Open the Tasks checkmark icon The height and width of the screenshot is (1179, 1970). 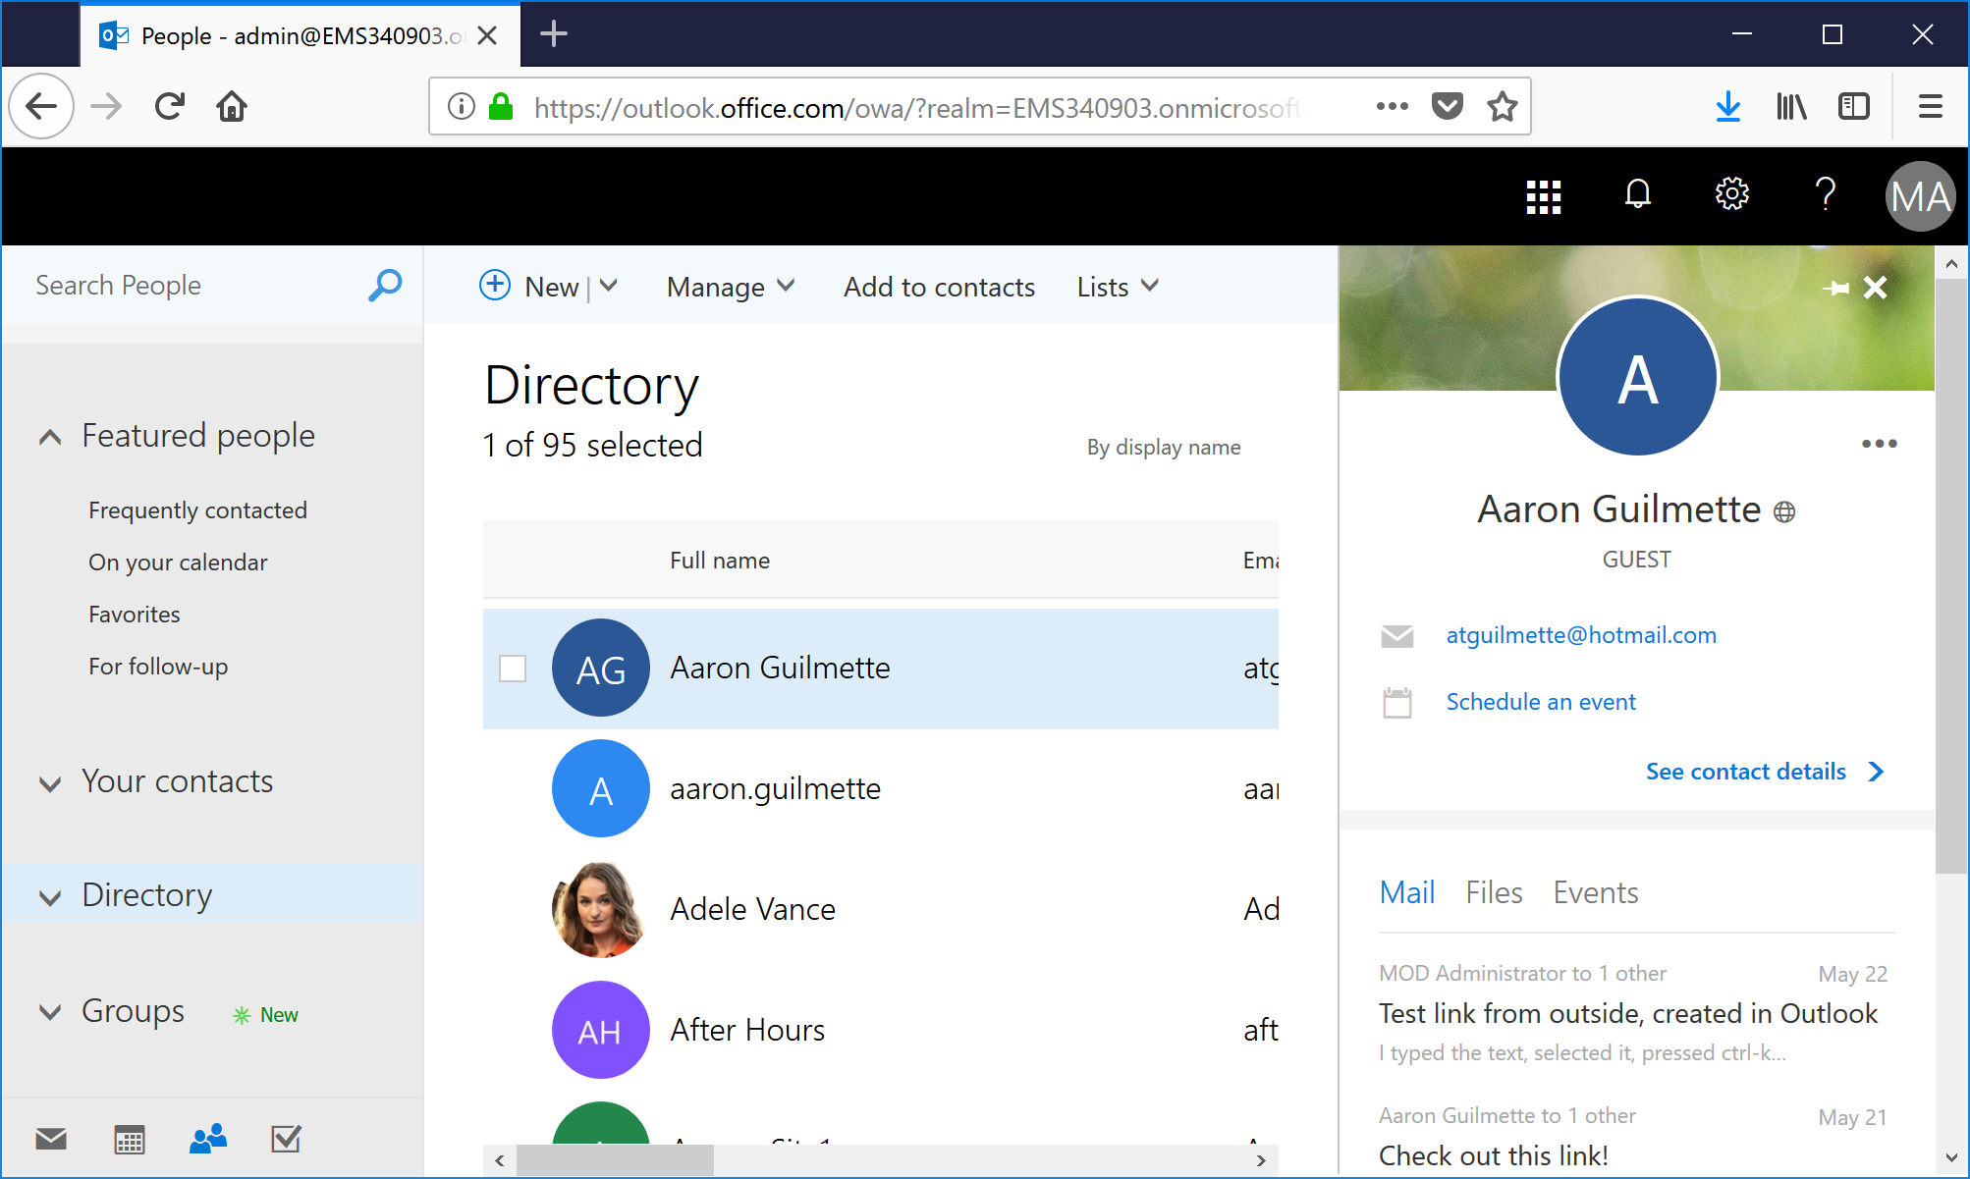coord(285,1139)
